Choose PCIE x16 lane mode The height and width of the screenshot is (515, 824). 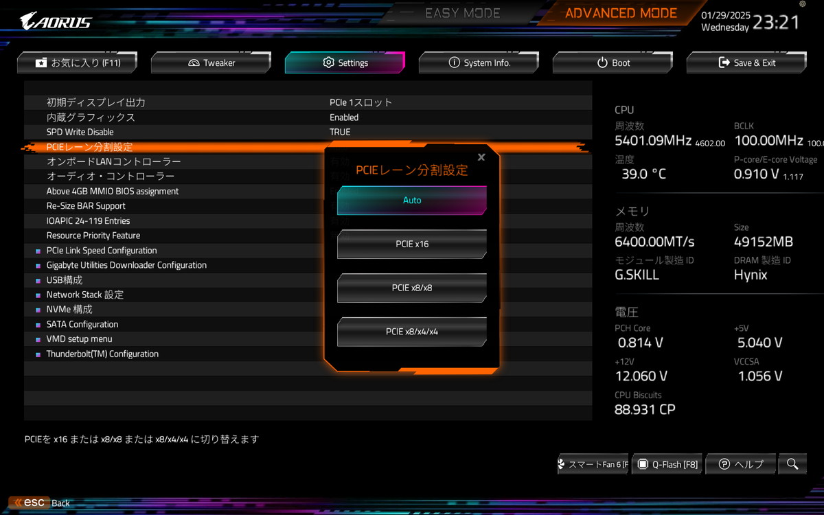click(x=412, y=244)
